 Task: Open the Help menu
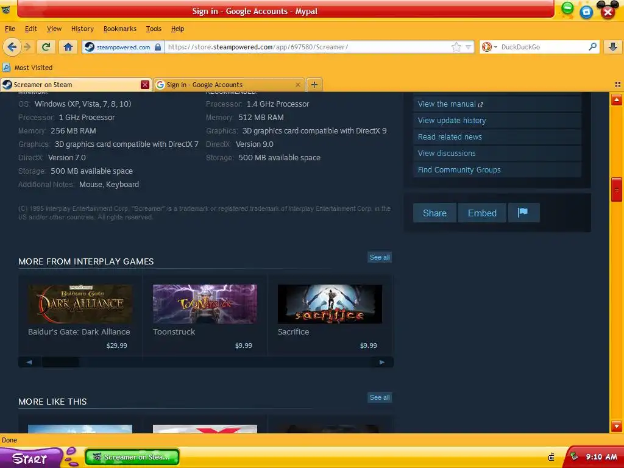pos(177,29)
